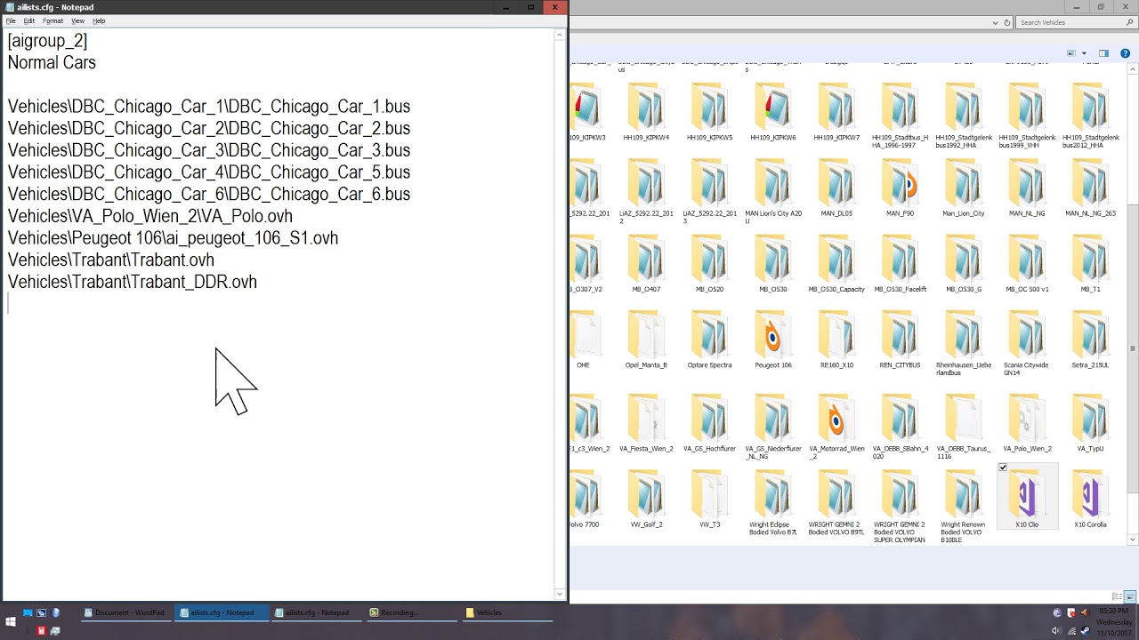Select the HH109_KIPKW6 folder

coord(772,113)
